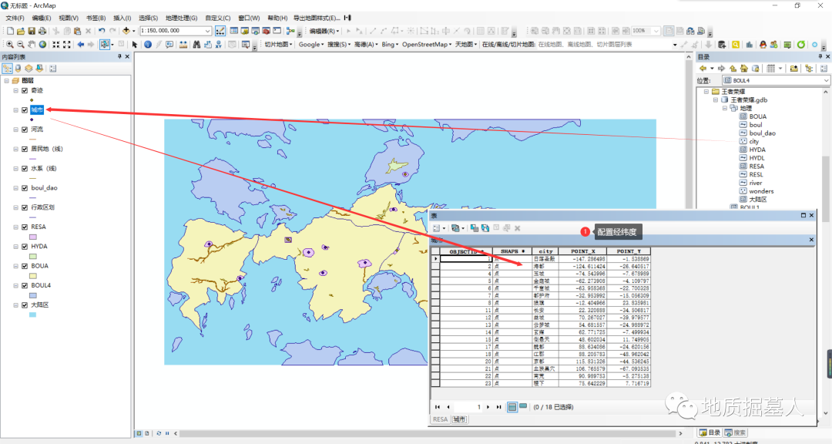The image size is (832, 444).
Task: Open the Measure ruler tool
Action: [x=183, y=45]
